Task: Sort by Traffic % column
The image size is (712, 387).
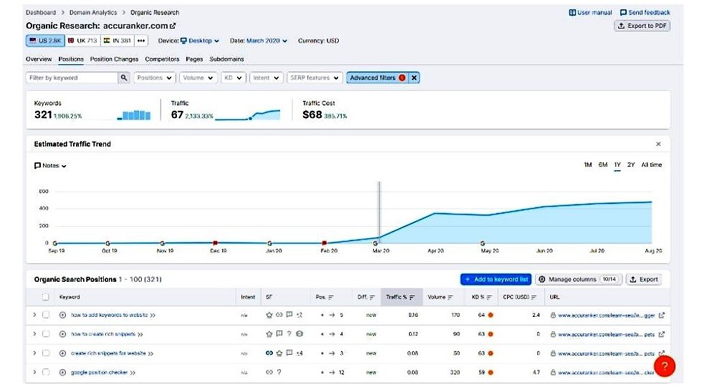Action: pos(401,297)
